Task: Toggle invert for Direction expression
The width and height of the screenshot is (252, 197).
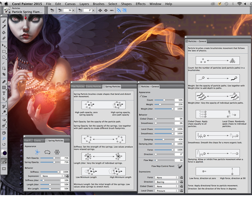Action: [181, 182]
